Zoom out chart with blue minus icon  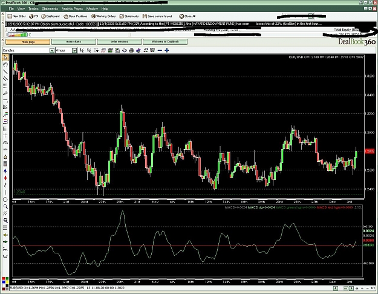(160, 50)
